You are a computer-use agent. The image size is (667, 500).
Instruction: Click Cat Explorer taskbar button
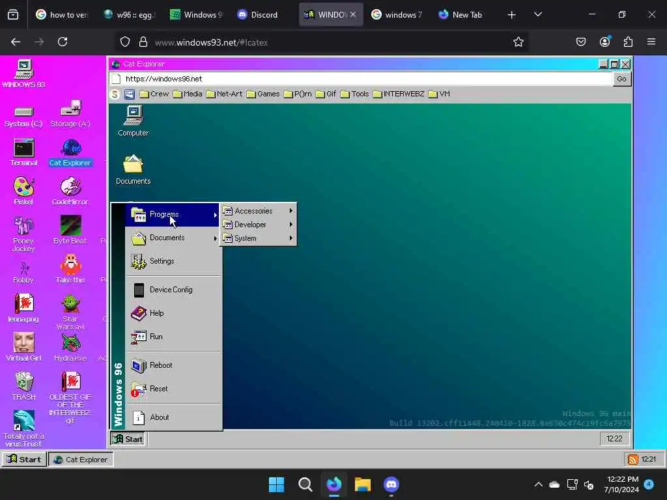point(81,459)
